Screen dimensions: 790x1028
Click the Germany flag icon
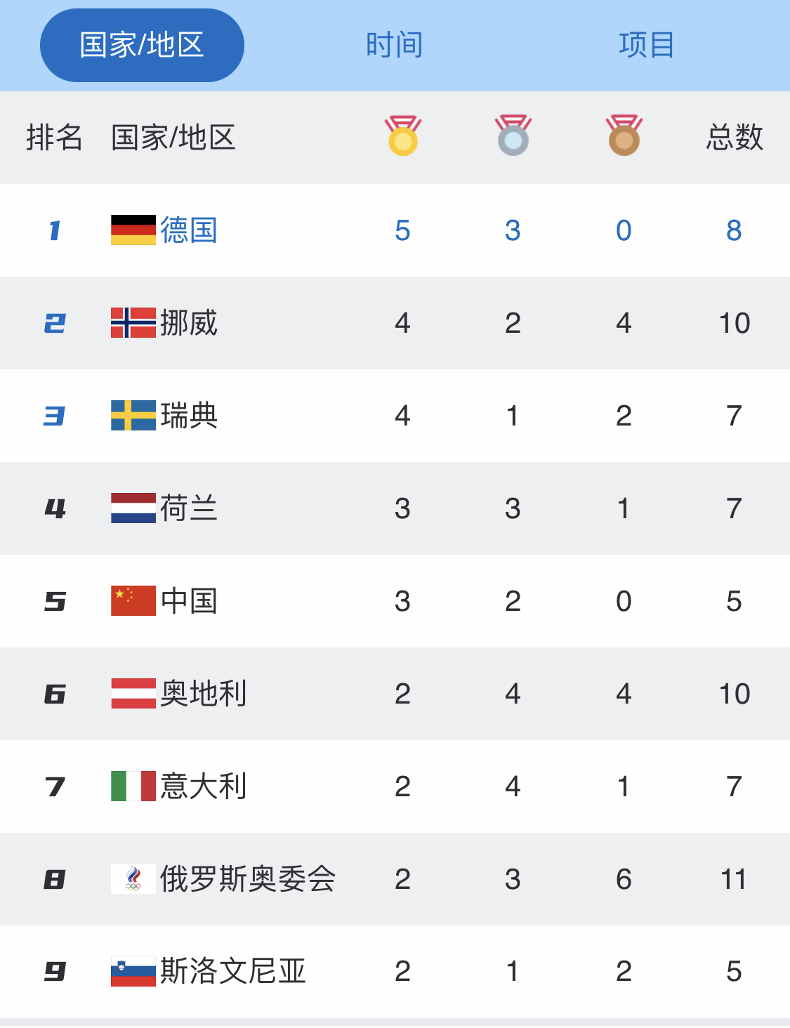pos(133,230)
